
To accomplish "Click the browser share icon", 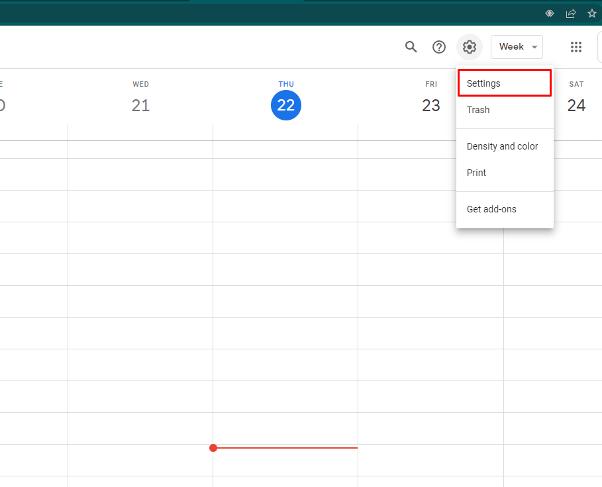I will coord(571,13).
